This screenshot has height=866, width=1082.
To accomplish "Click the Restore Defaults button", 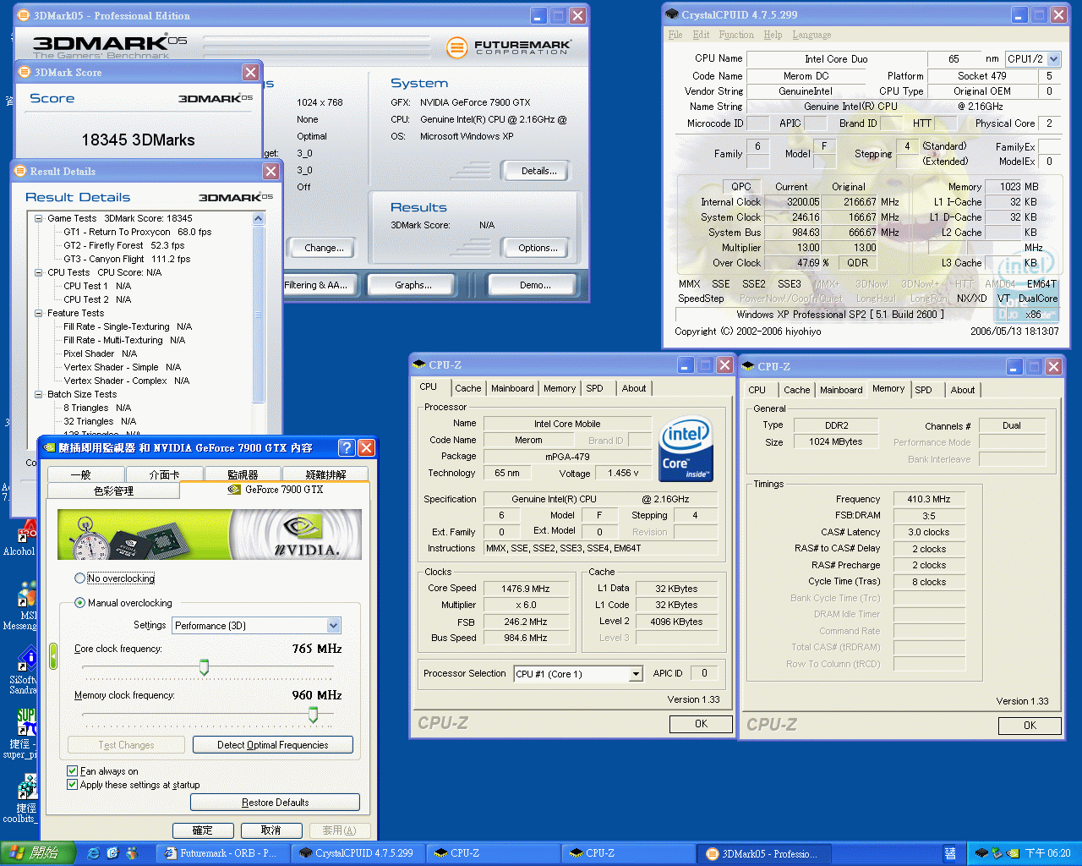I will 276,803.
